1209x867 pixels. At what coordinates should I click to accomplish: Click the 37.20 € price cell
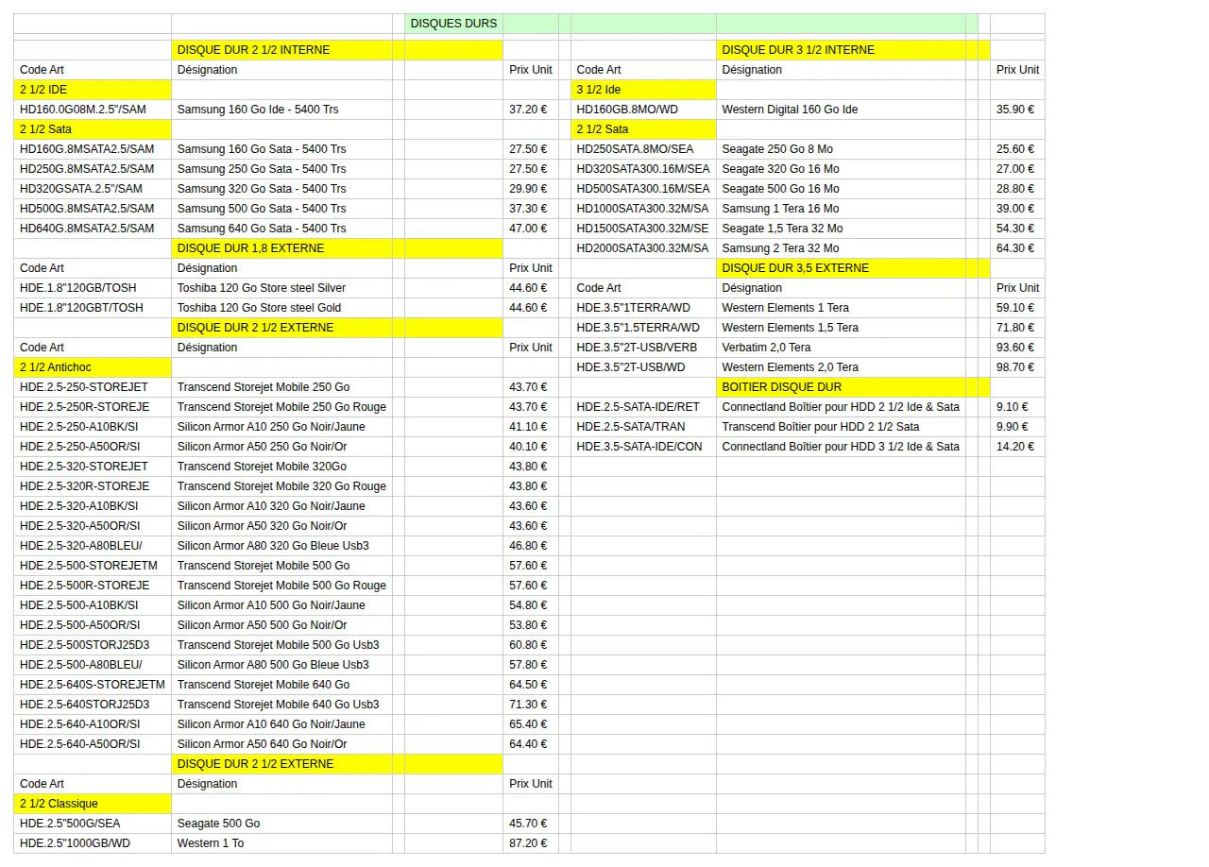click(531, 110)
